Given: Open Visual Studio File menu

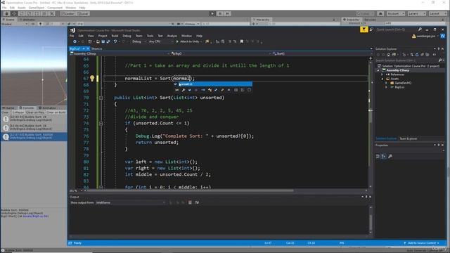Looking at the screenshot, I should point(72,36).
